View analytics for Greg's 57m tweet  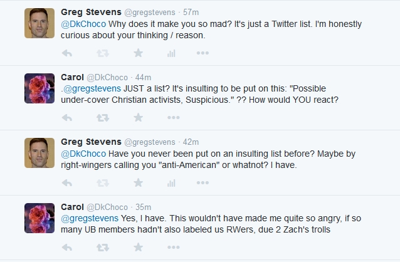(x=171, y=53)
